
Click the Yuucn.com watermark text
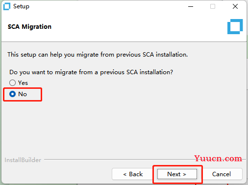pyautogui.click(x=218, y=158)
